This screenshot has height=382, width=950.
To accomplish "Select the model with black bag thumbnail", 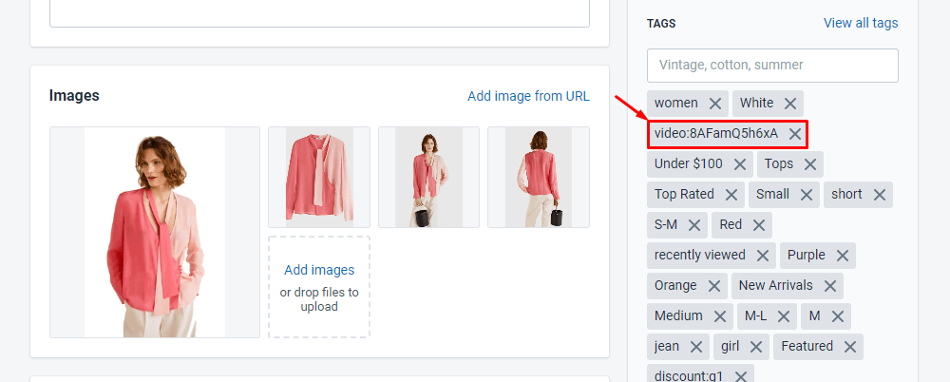I will pyautogui.click(x=428, y=177).
